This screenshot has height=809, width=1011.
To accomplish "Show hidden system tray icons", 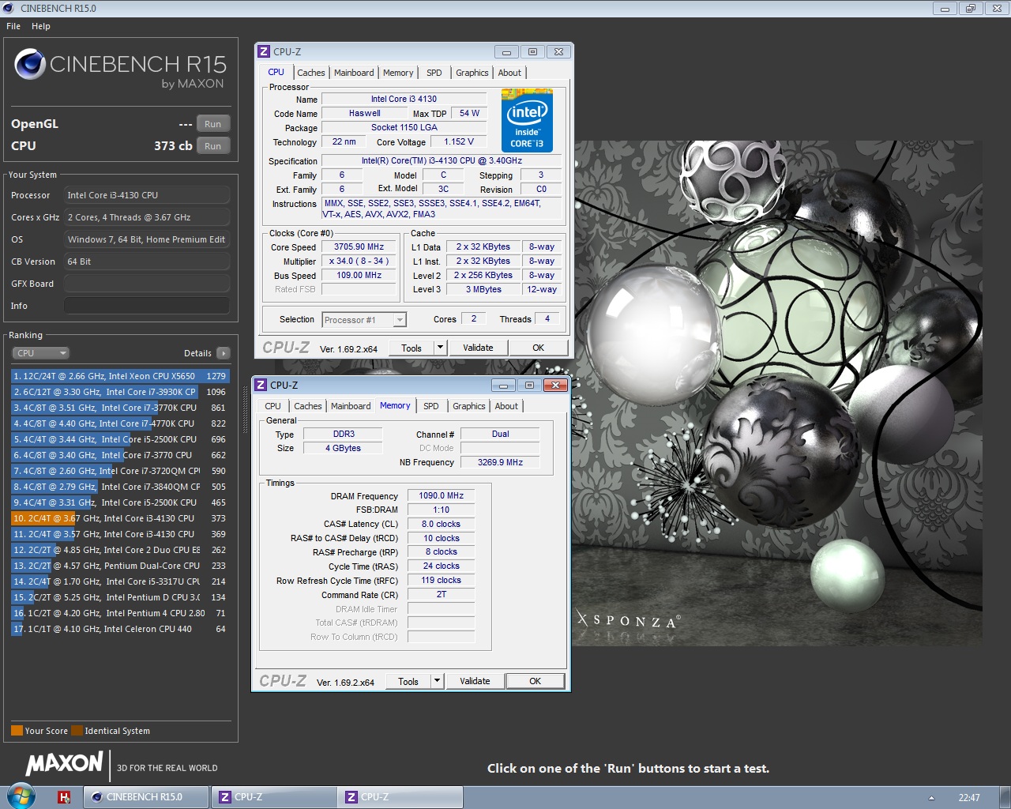I will click(931, 798).
